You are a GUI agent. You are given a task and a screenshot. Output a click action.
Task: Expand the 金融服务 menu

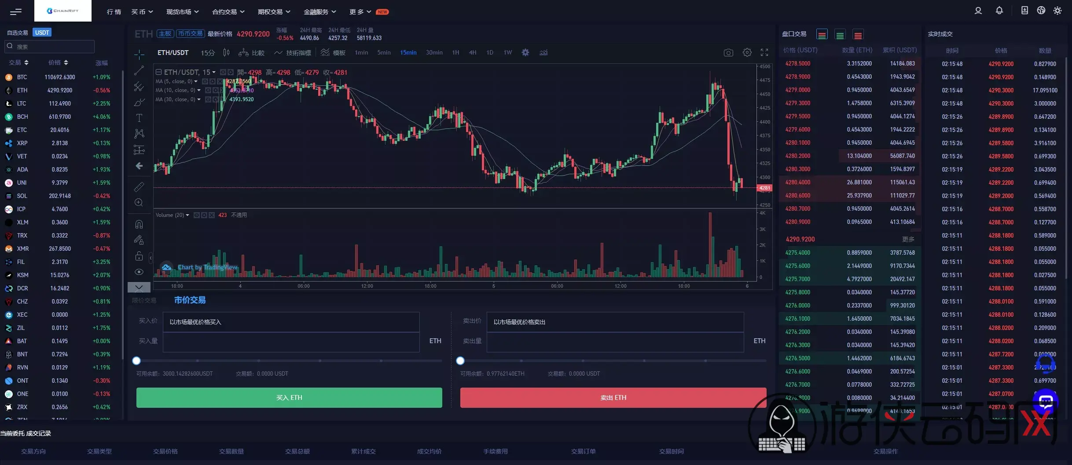coord(319,12)
